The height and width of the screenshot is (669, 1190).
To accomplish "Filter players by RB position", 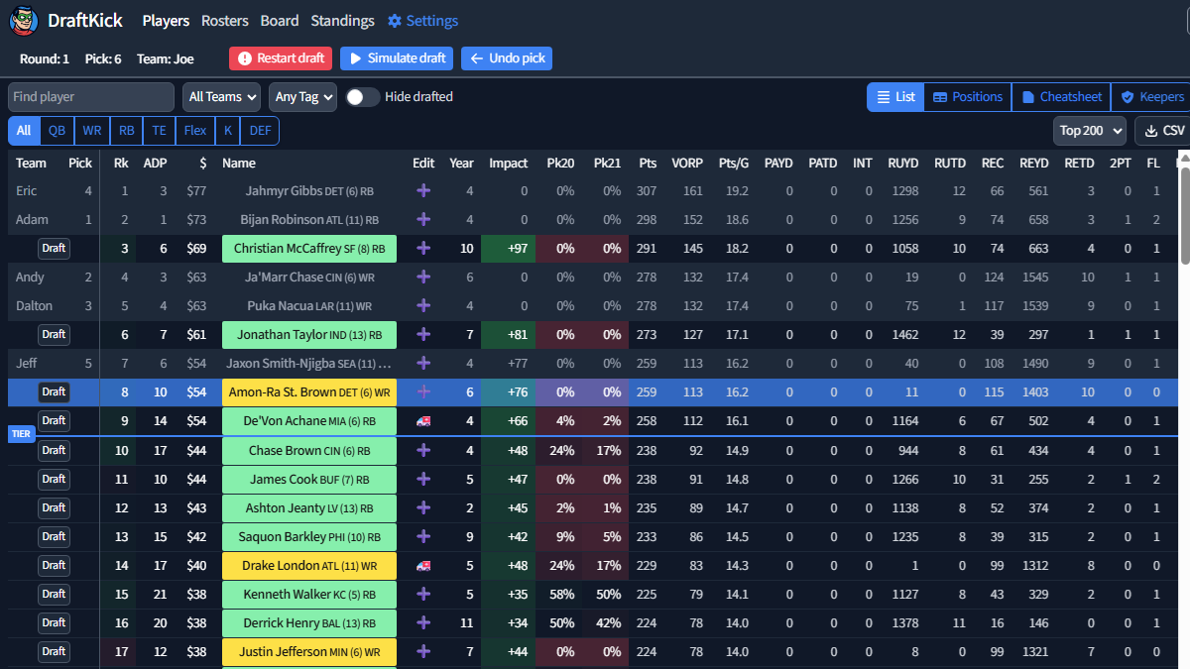I will coord(126,131).
